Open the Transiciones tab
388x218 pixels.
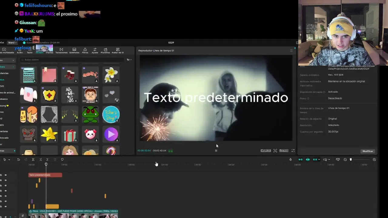(x=61, y=51)
